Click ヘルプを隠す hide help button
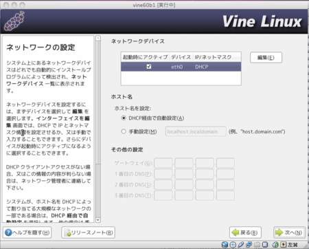The width and height of the screenshot is (309, 249). [27, 232]
